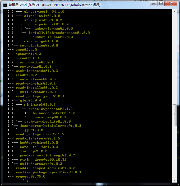Click the line read-package-tree@5.1.5

(40, 134)
